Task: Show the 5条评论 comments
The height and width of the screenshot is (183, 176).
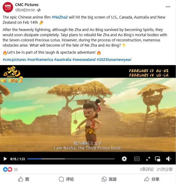Action: (x=147, y=169)
